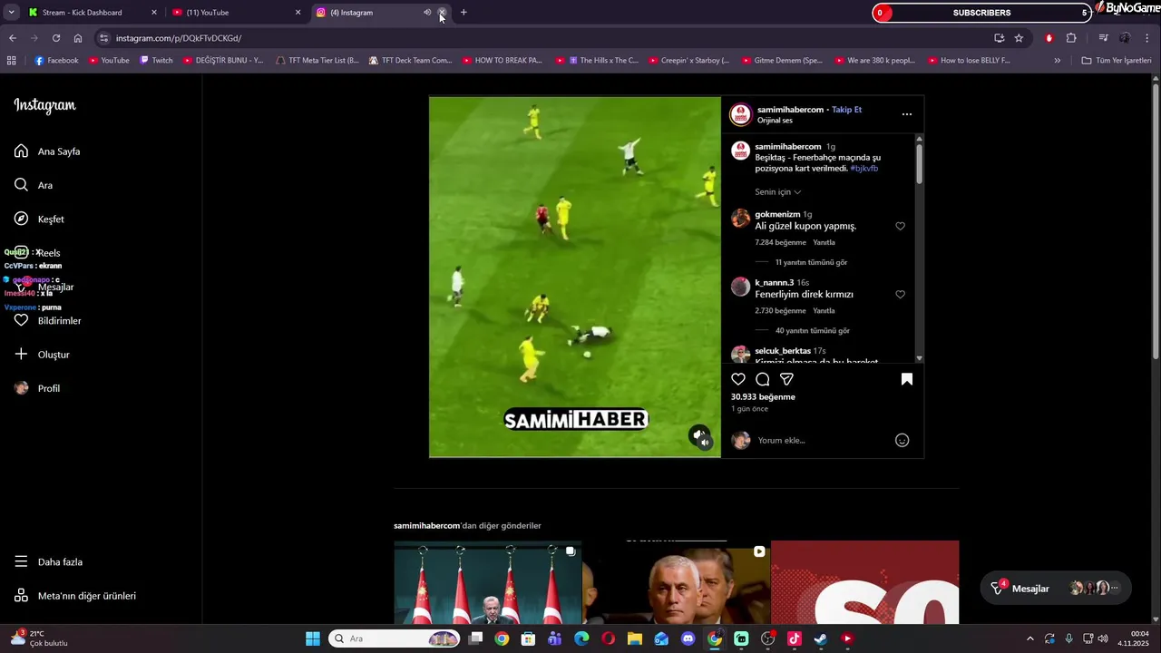The width and height of the screenshot is (1161, 653).
Task: Open Steam from the taskbar
Action: click(x=820, y=638)
